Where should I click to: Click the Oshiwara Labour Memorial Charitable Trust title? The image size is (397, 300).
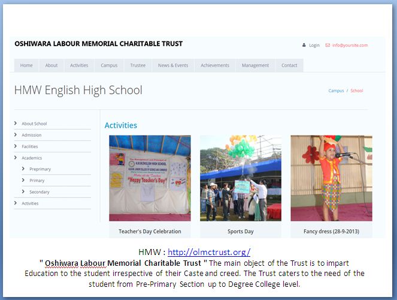click(98, 44)
